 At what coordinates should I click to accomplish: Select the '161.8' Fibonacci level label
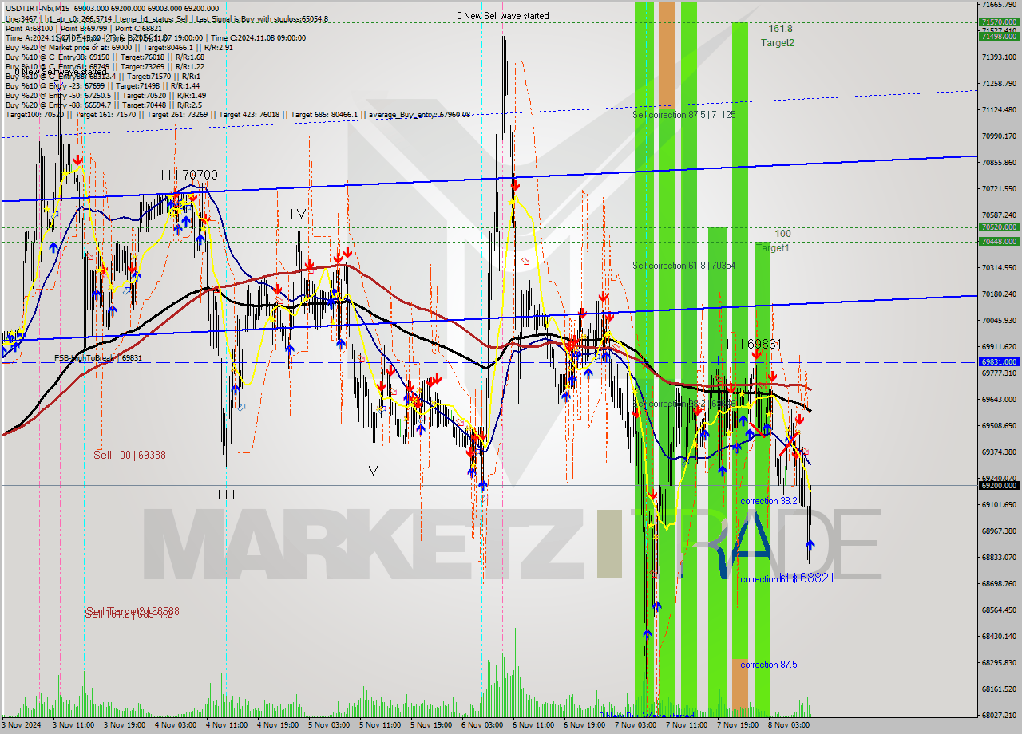(x=780, y=29)
